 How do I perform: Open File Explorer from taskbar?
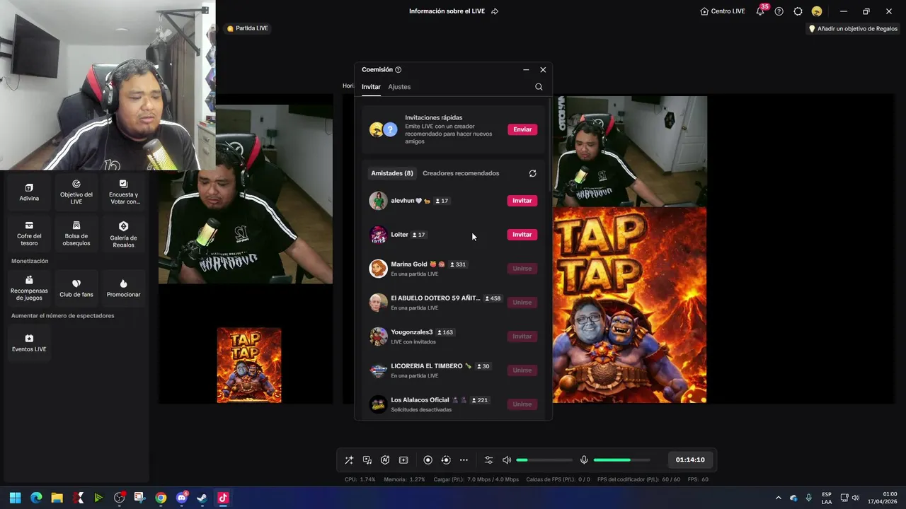coord(57,498)
